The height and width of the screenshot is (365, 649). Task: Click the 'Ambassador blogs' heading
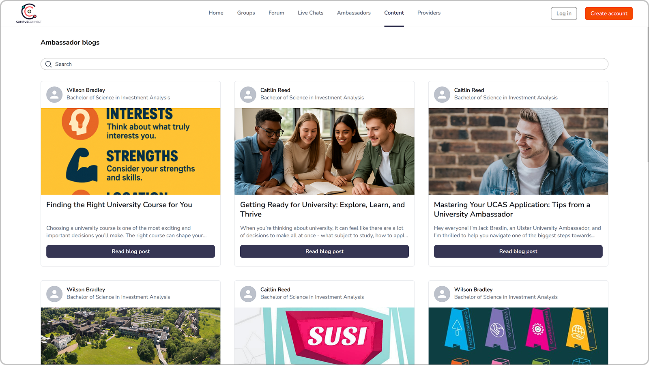click(x=70, y=42)
